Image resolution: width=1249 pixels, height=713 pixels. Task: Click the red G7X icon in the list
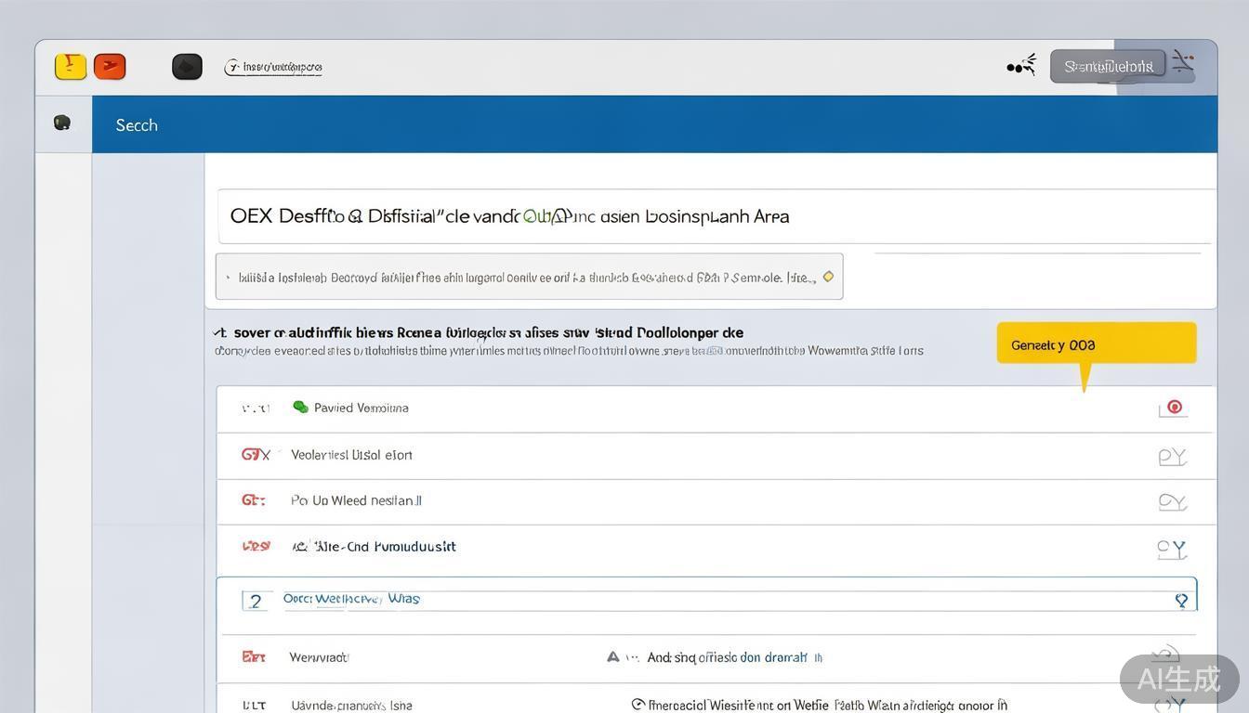click(x=256, y=455)
